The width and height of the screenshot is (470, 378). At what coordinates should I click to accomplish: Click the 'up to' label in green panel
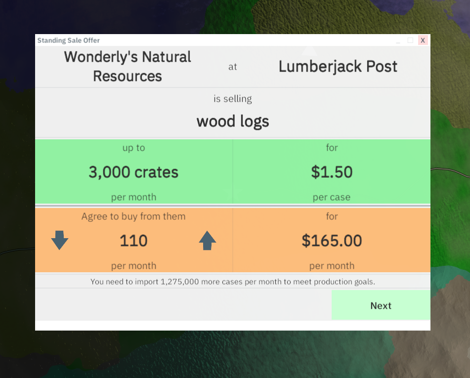pos(133,148)
